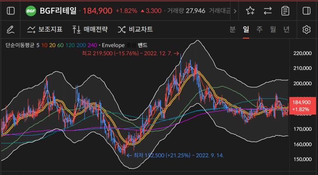Click the 최저 152,500 low price annotation
The height and width of the screenshot is (175, 318).
coord(175,156)
